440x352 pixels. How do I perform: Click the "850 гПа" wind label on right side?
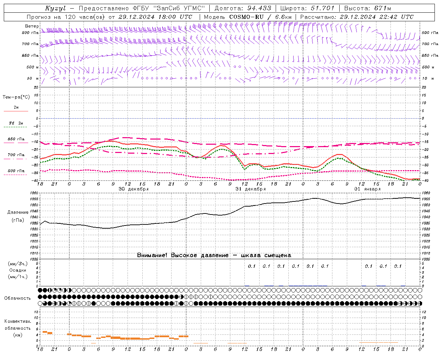pos(430,55)
